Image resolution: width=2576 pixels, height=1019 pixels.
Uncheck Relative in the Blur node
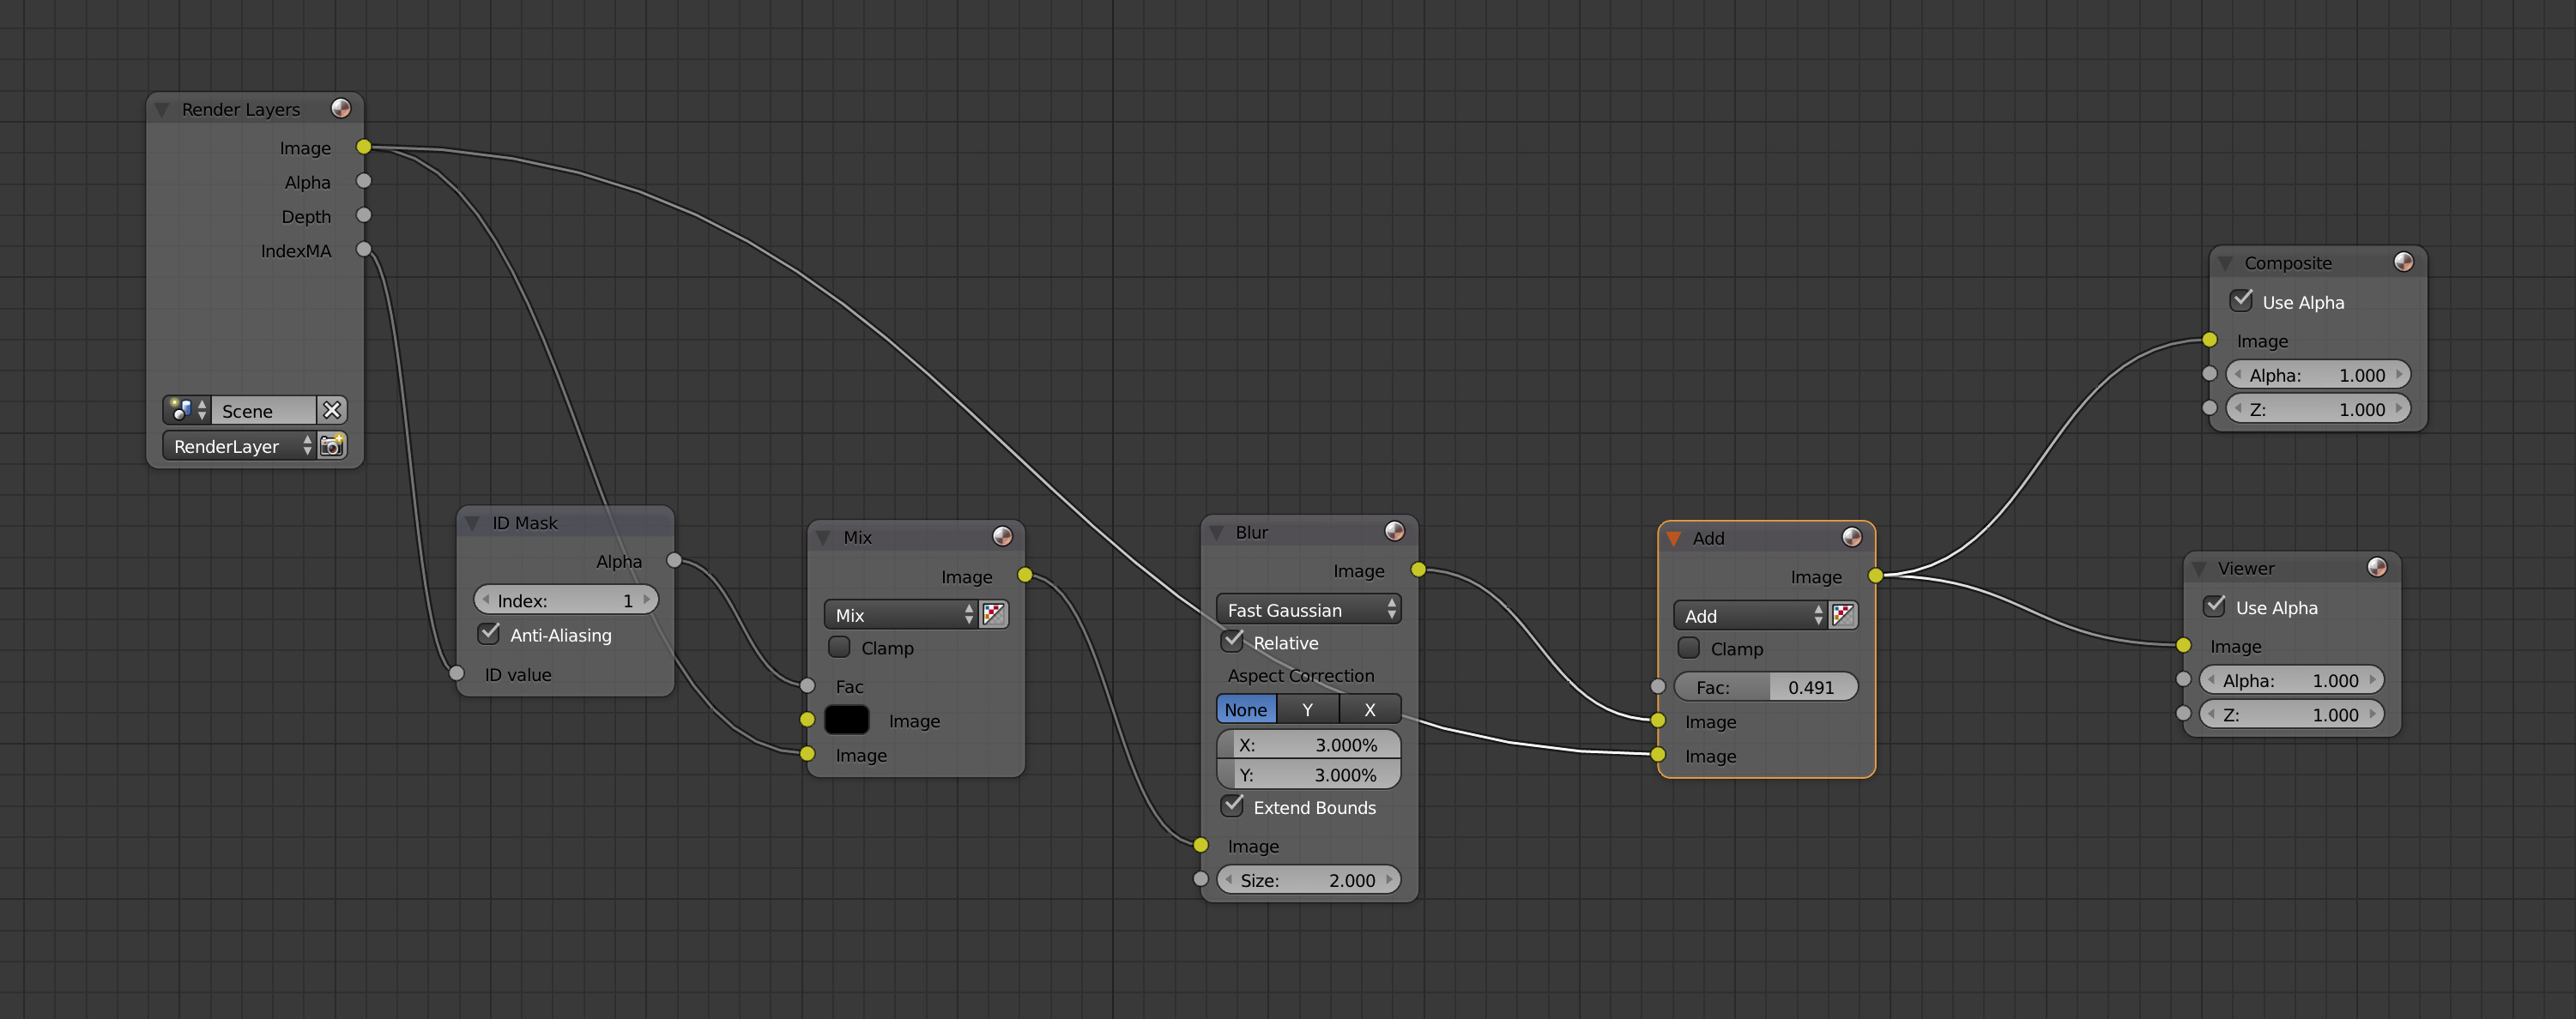(1232, 641)
